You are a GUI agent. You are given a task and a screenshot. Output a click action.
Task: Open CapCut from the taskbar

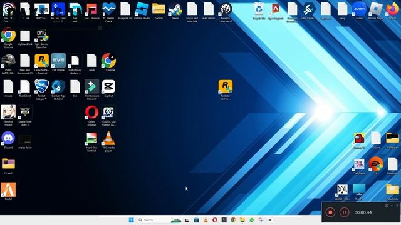point(270,220)
